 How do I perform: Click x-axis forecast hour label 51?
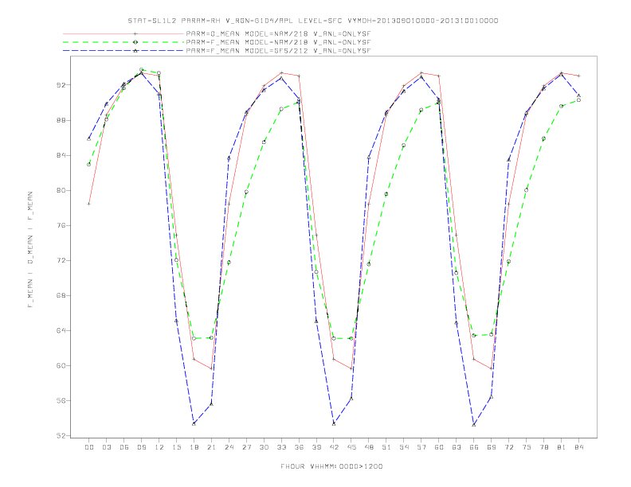pyautogui.click(x=386, y=447)
